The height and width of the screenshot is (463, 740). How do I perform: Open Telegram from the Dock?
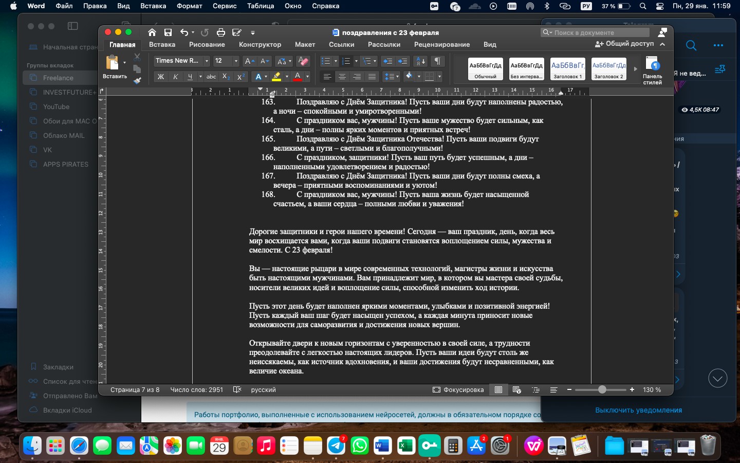coord(336,446)
